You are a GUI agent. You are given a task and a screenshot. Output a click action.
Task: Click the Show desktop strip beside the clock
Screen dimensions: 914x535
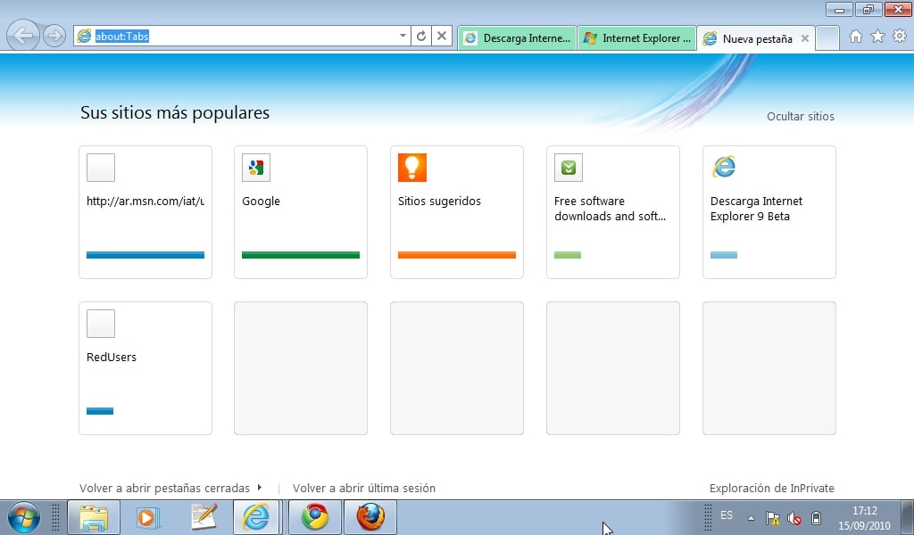point(909,517)
